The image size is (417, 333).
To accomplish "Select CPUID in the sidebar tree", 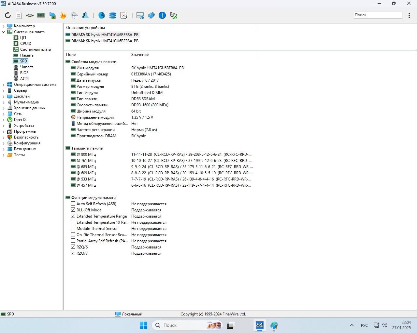I will (26, 44).
